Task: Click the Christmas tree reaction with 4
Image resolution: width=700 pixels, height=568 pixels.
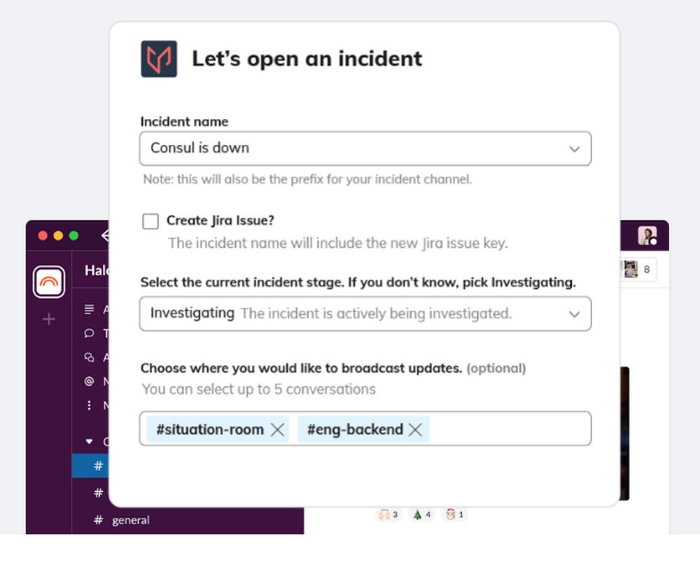Action: (421, 514)
